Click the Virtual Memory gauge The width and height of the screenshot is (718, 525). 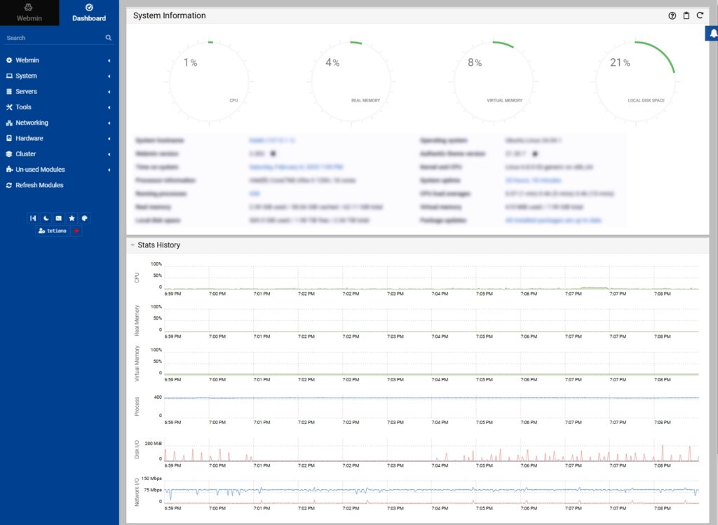(494, 82)
